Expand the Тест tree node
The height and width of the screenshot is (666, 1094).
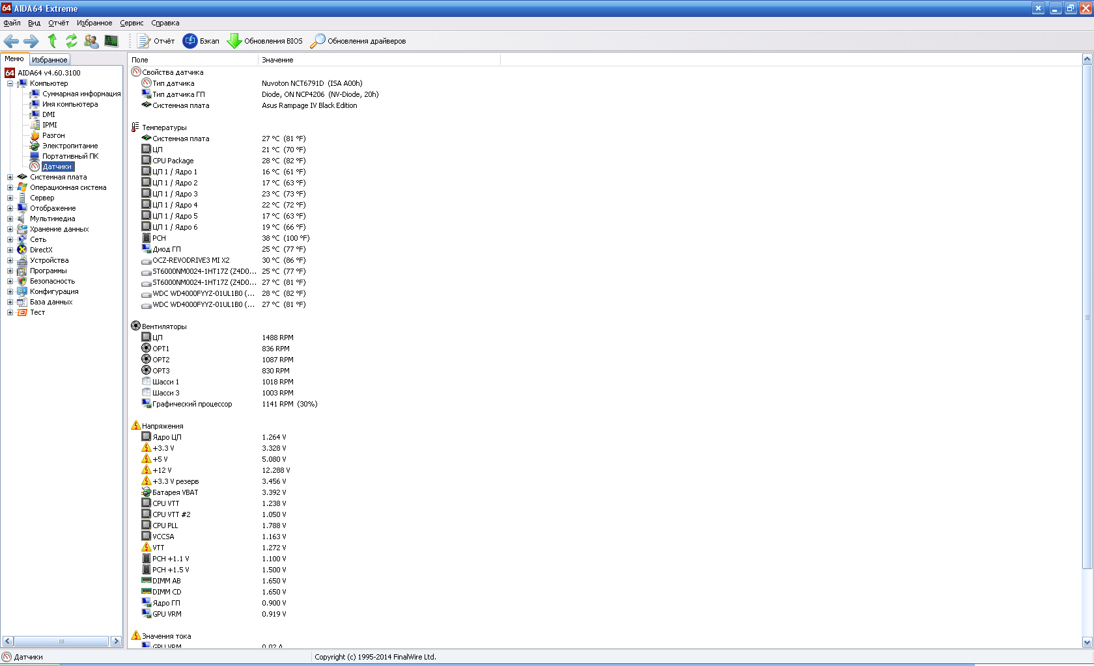click(x=10, y=312)
